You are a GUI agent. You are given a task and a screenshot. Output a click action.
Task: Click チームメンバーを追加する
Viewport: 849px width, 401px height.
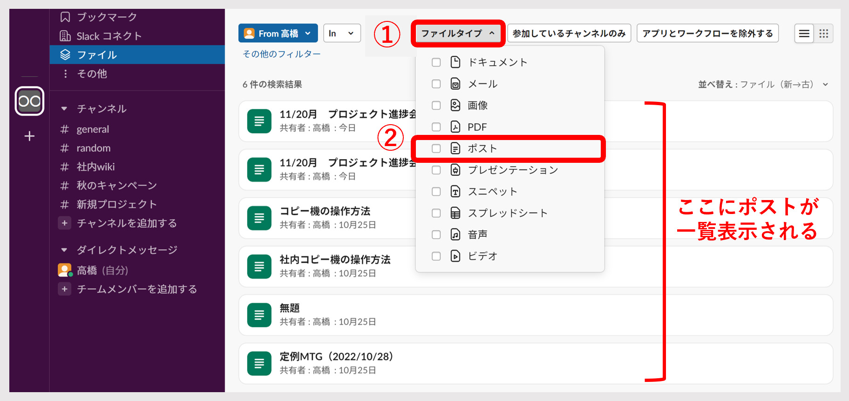coord(137,289)
